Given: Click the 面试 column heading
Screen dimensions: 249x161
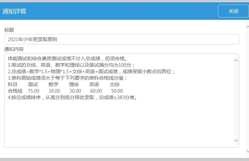Looking at the screenshot, I should [33, 85].
